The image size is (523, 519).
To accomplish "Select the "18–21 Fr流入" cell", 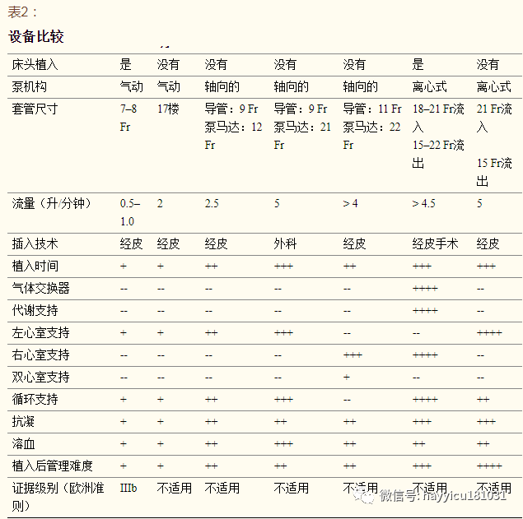I will coord(438,118).
